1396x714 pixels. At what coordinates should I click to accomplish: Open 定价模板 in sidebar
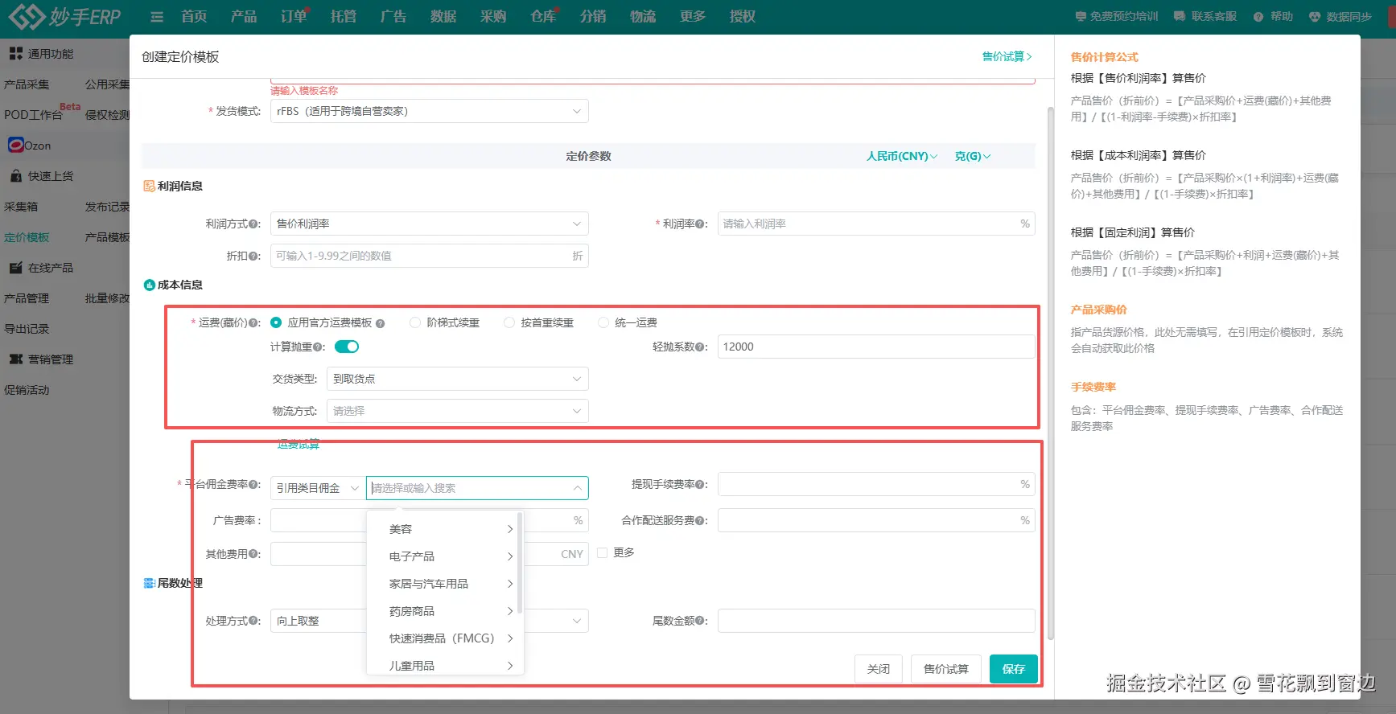(x=27, y=237)
